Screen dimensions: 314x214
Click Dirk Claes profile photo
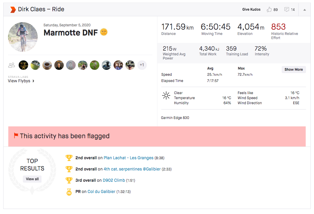click(x=23, y=36)
